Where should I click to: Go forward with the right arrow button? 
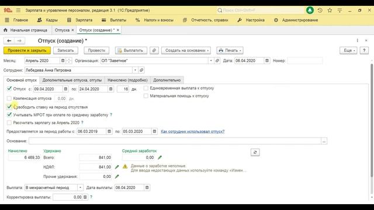[19, 41]
